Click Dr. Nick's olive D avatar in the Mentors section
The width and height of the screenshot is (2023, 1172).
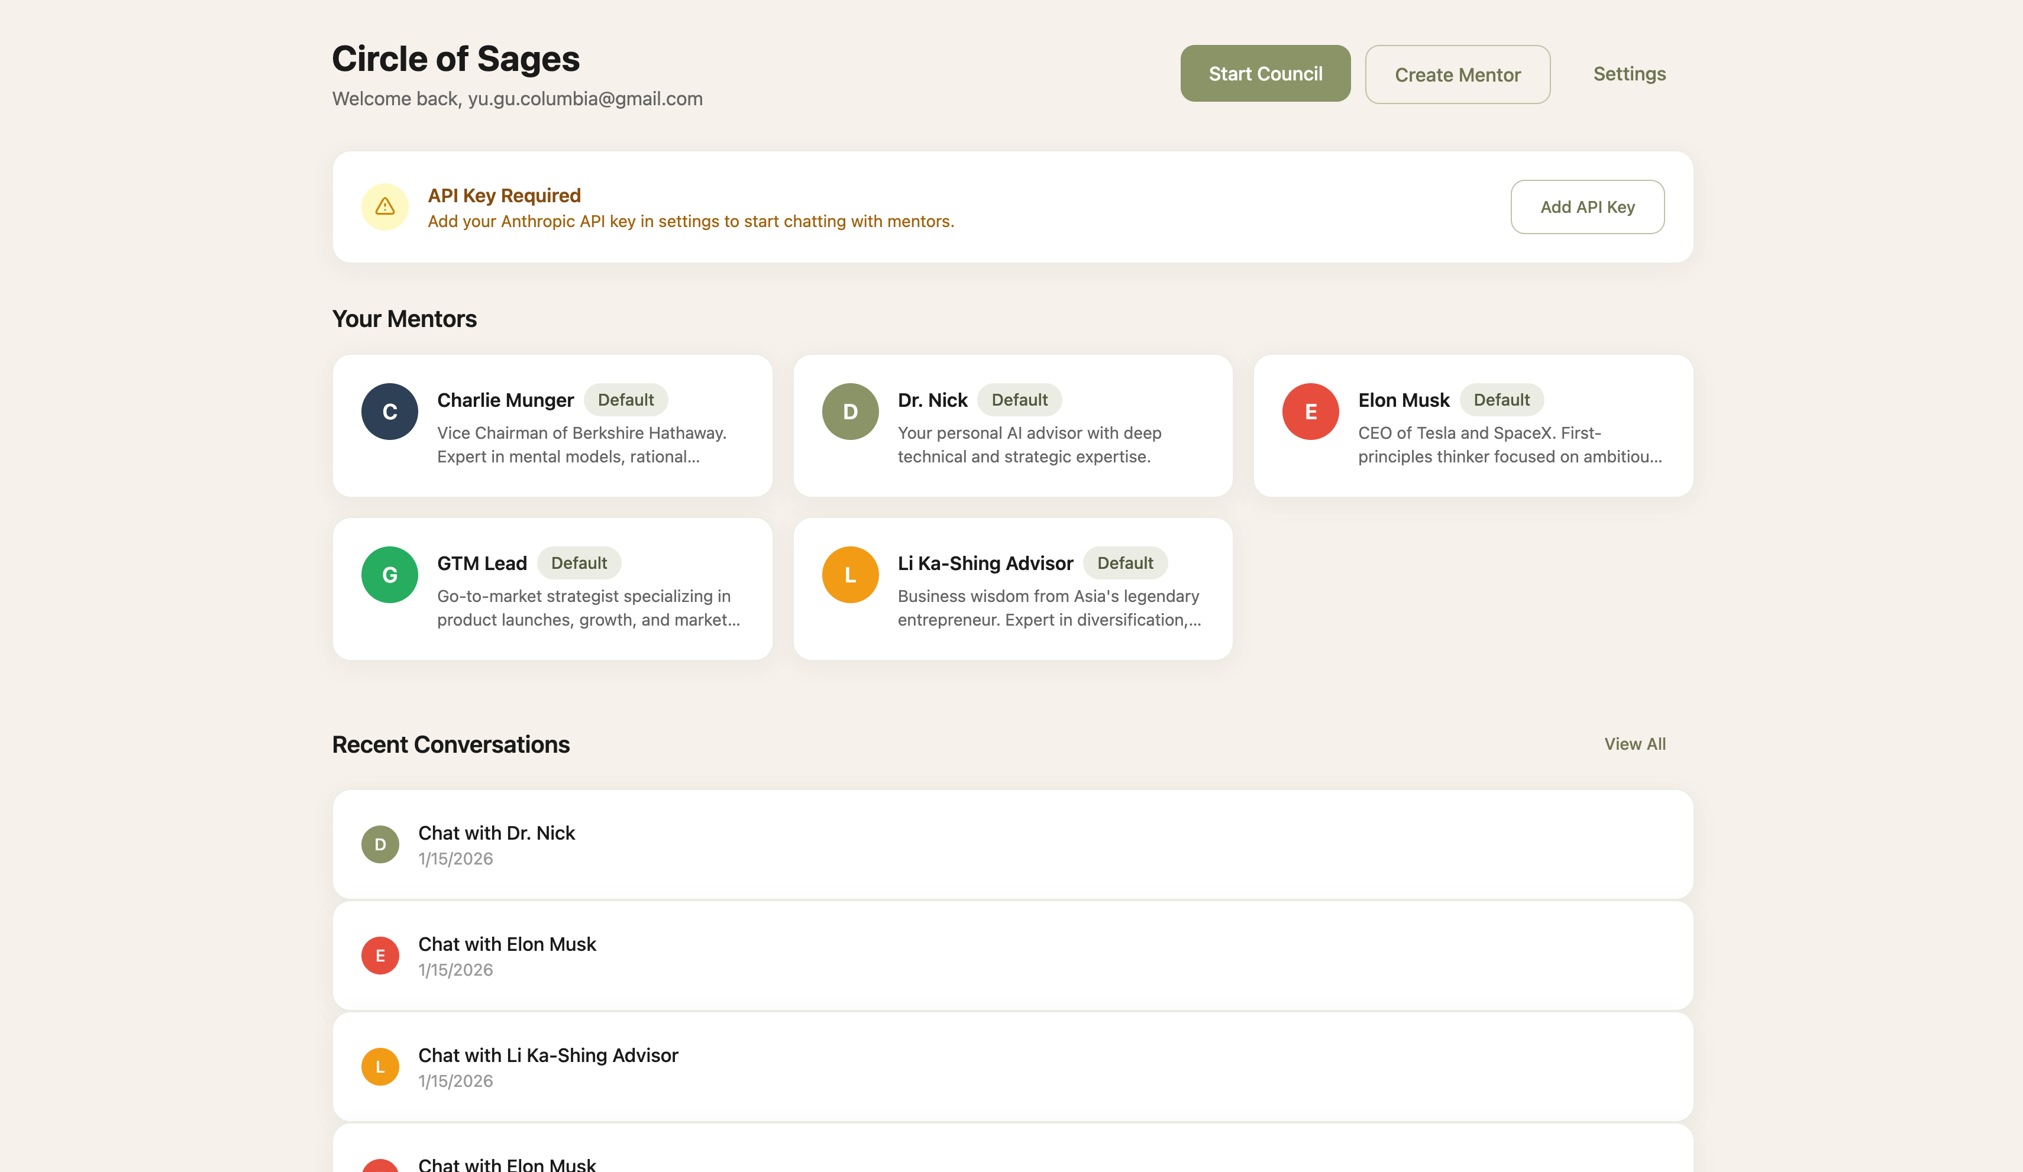point(850,412)
